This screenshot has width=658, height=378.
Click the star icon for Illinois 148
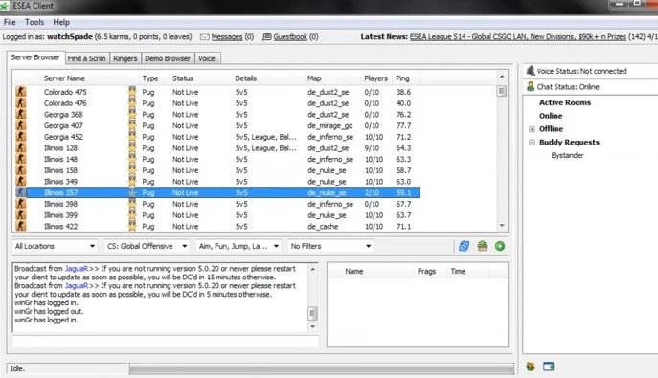click(x=132, y=159)
